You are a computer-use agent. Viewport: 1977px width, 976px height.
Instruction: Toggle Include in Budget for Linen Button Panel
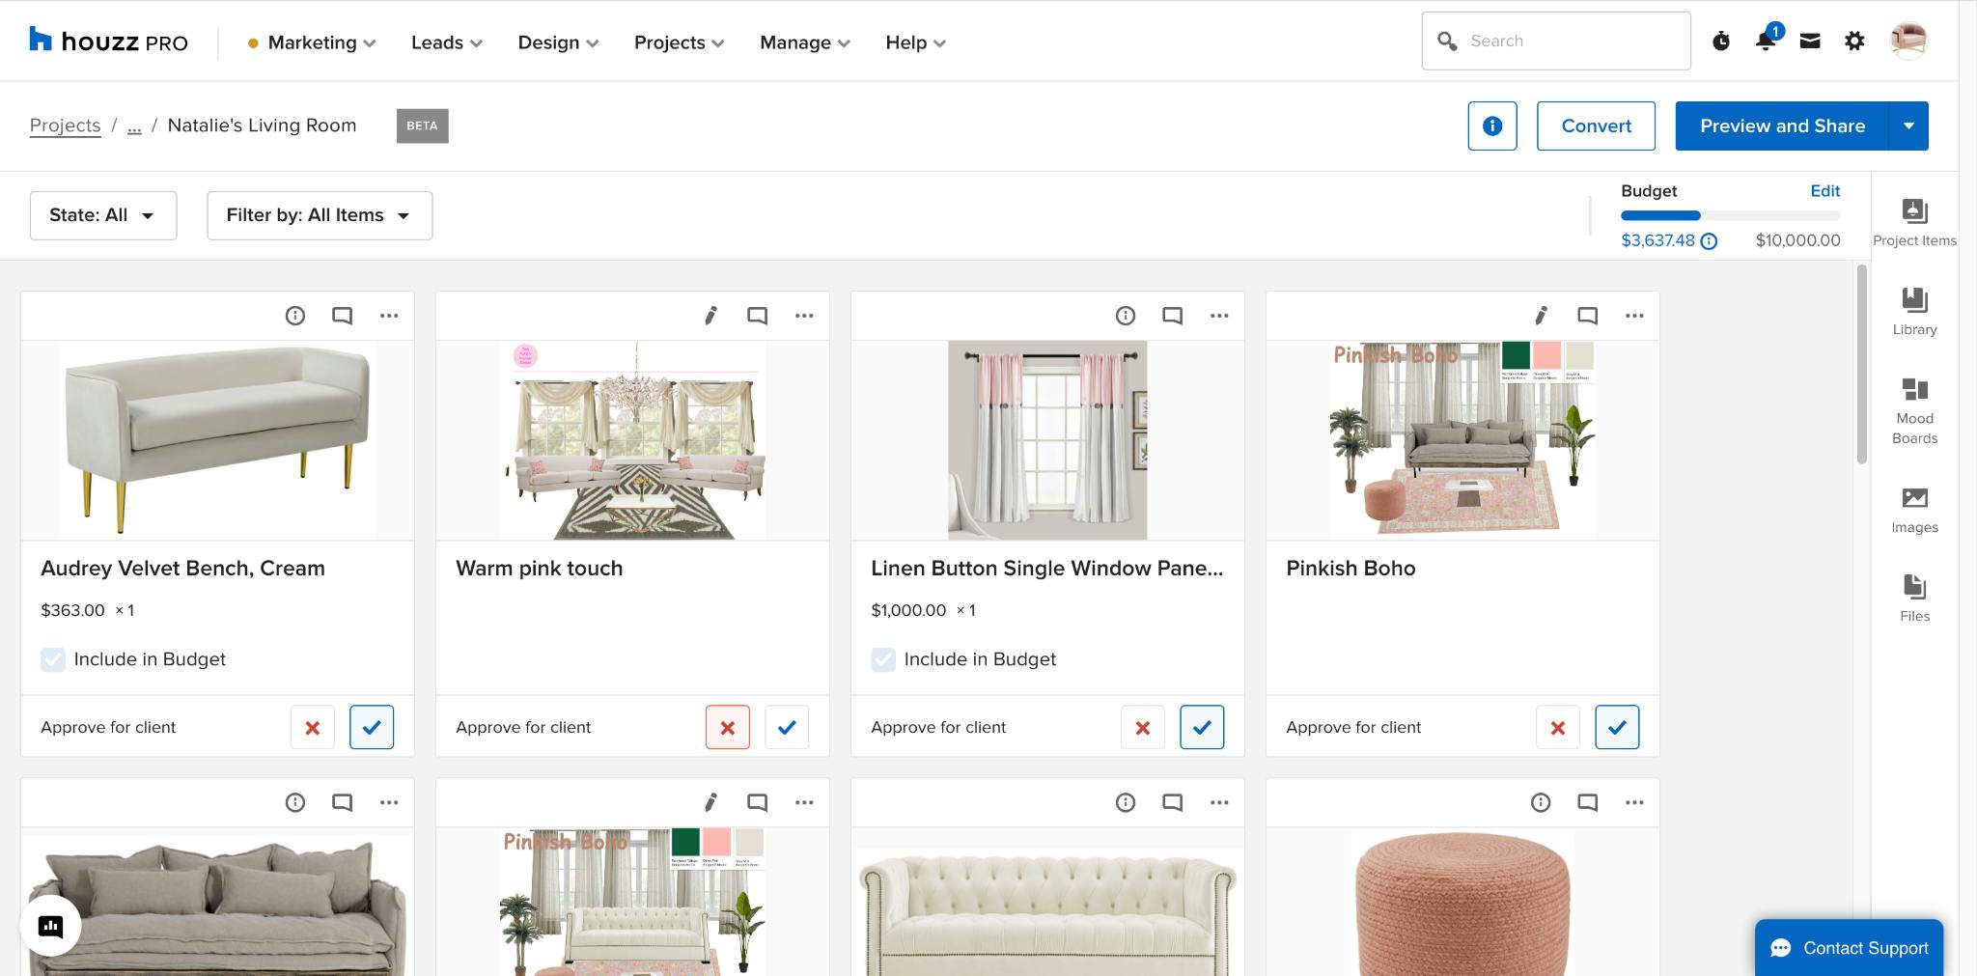883,659
